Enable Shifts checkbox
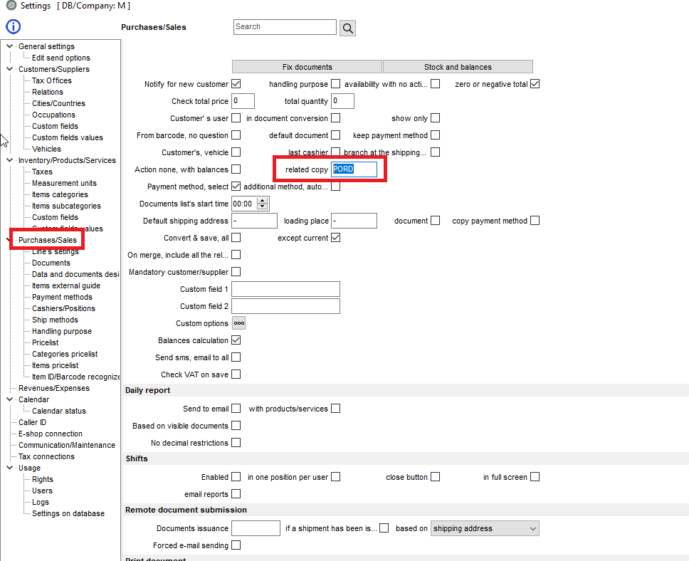Image resolution: width=689 pixels, height=561 pixels. pos(236,477)
